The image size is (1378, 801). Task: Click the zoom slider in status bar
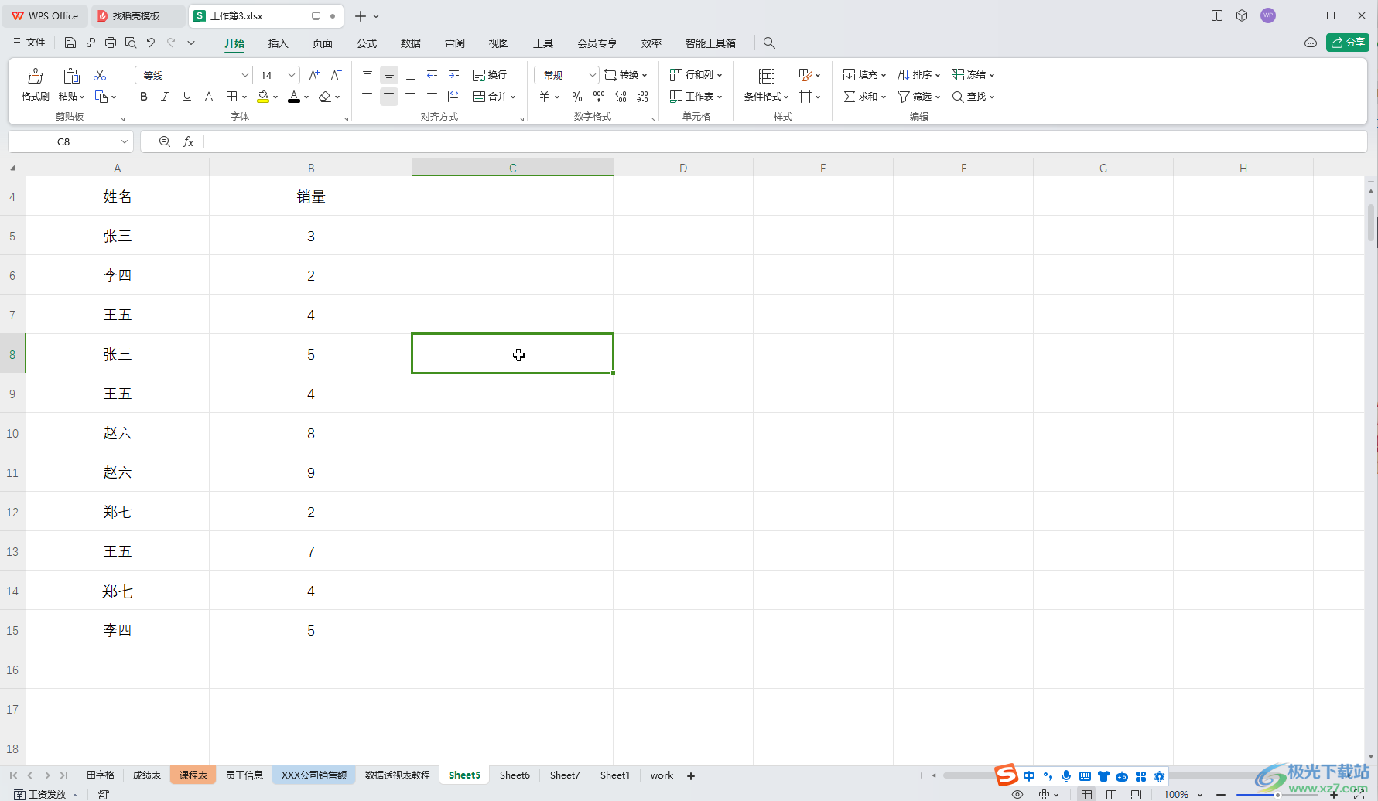coord(1277,794)
